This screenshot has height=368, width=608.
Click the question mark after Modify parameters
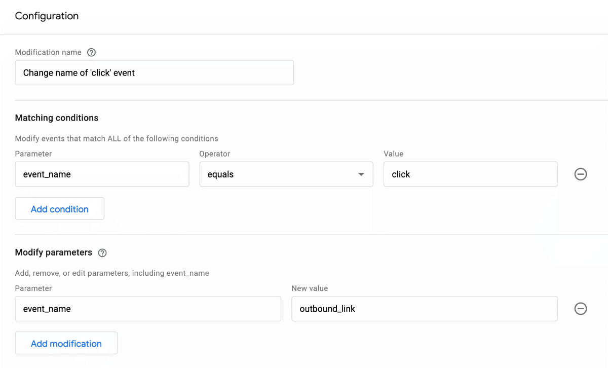102,252
